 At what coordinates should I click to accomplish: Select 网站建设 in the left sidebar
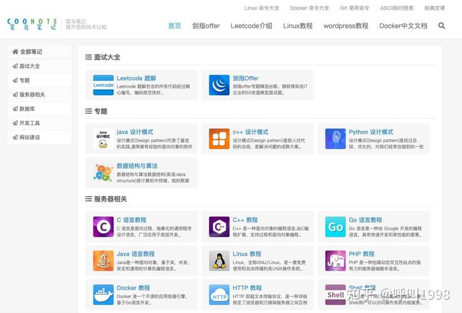point(39,137)
